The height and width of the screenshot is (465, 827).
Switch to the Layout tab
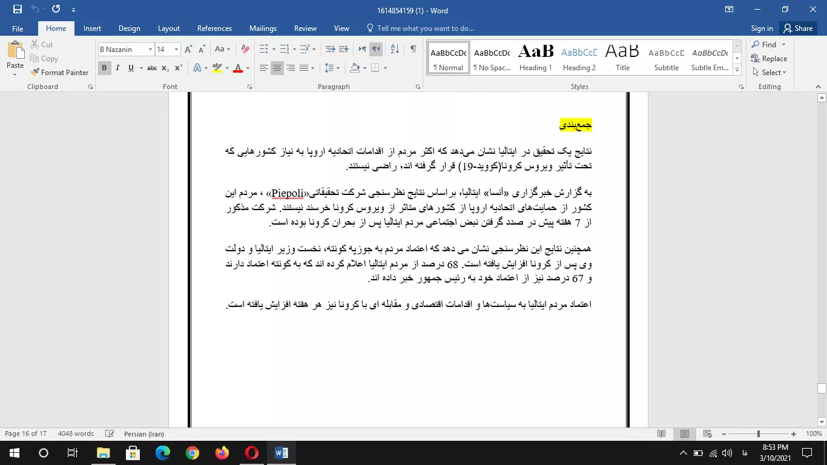coord(169,28)
